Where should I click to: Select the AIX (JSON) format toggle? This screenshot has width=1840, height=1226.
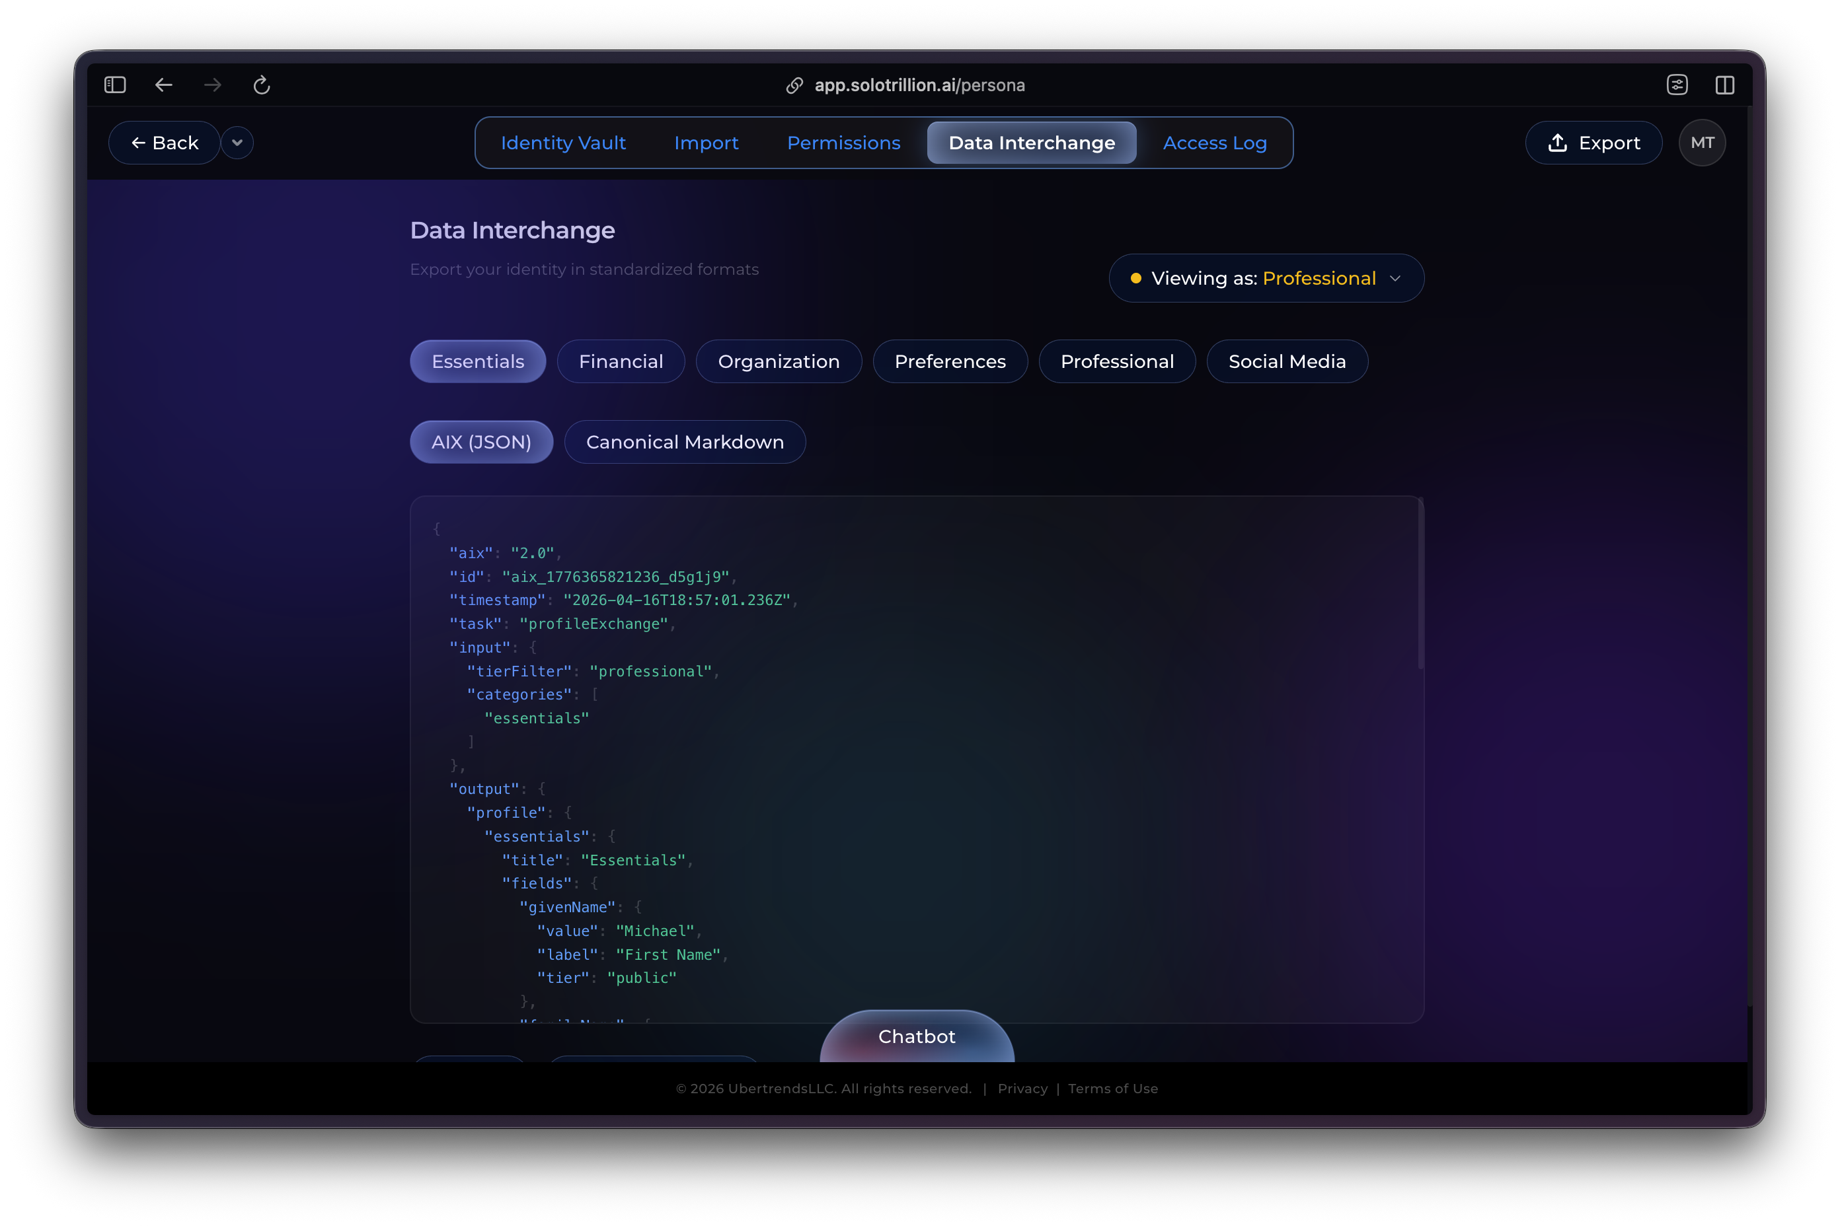pos(481,442)
